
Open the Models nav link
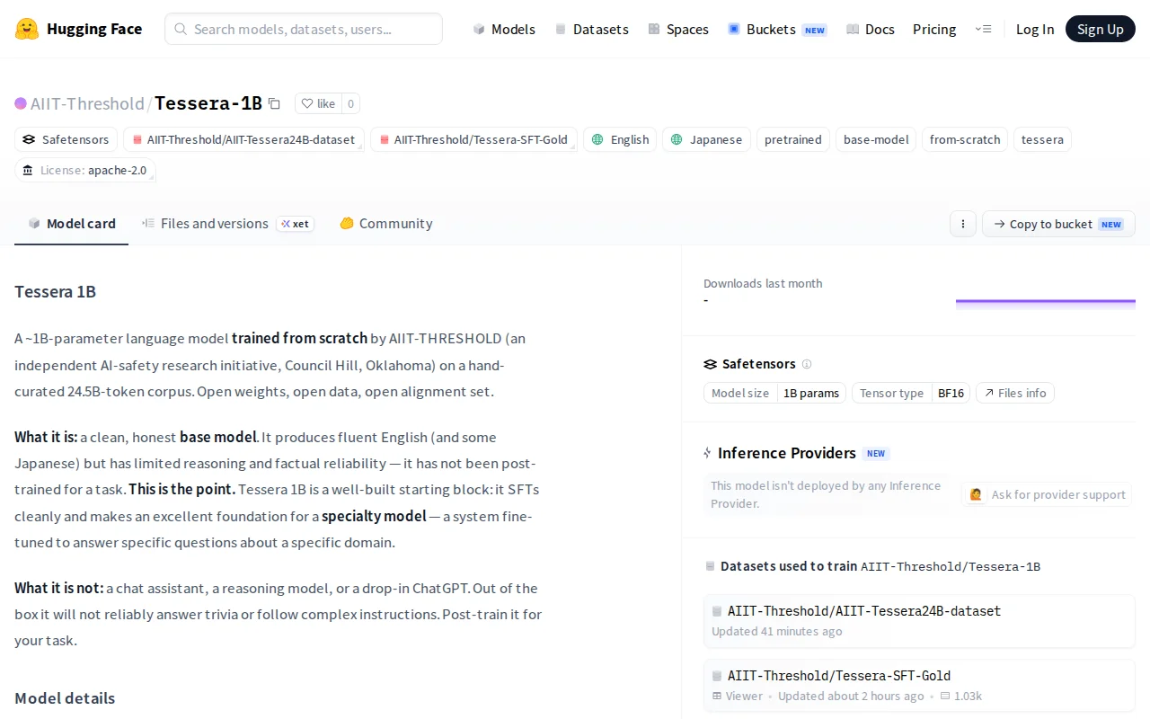tap(504, 29)
